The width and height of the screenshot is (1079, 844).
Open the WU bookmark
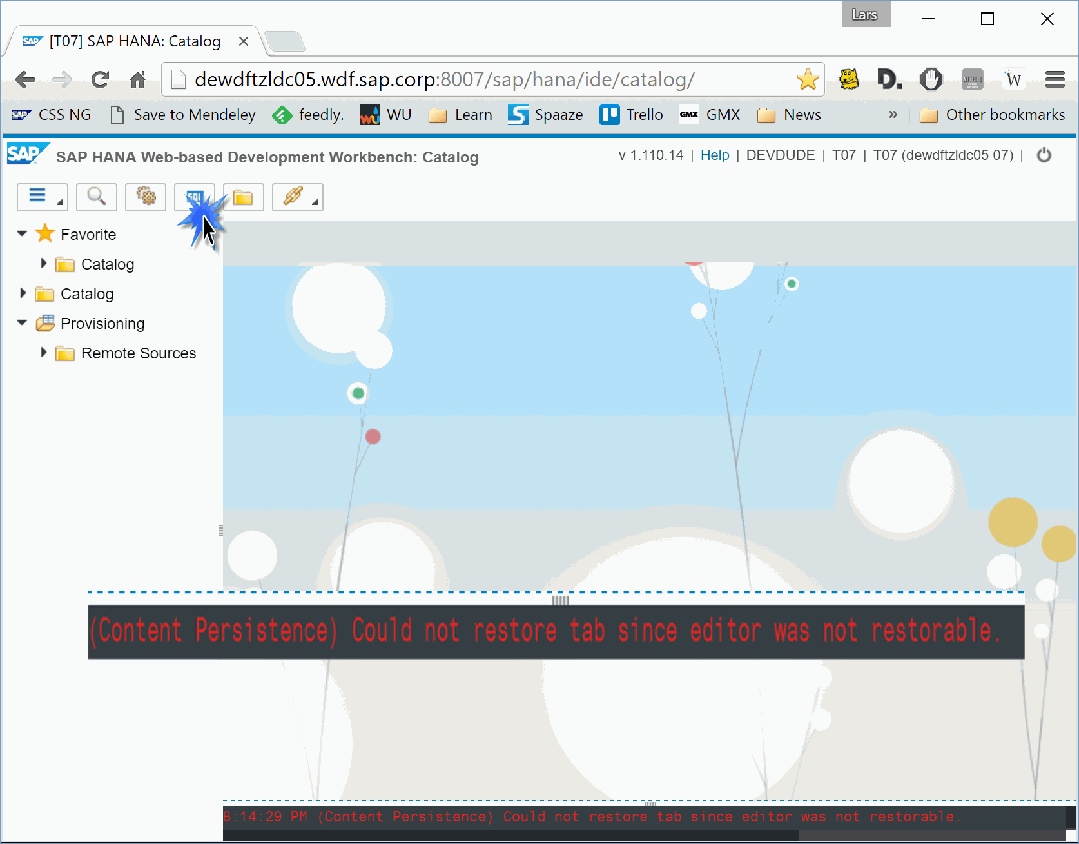pyautogui.click(x=385, y=115)
